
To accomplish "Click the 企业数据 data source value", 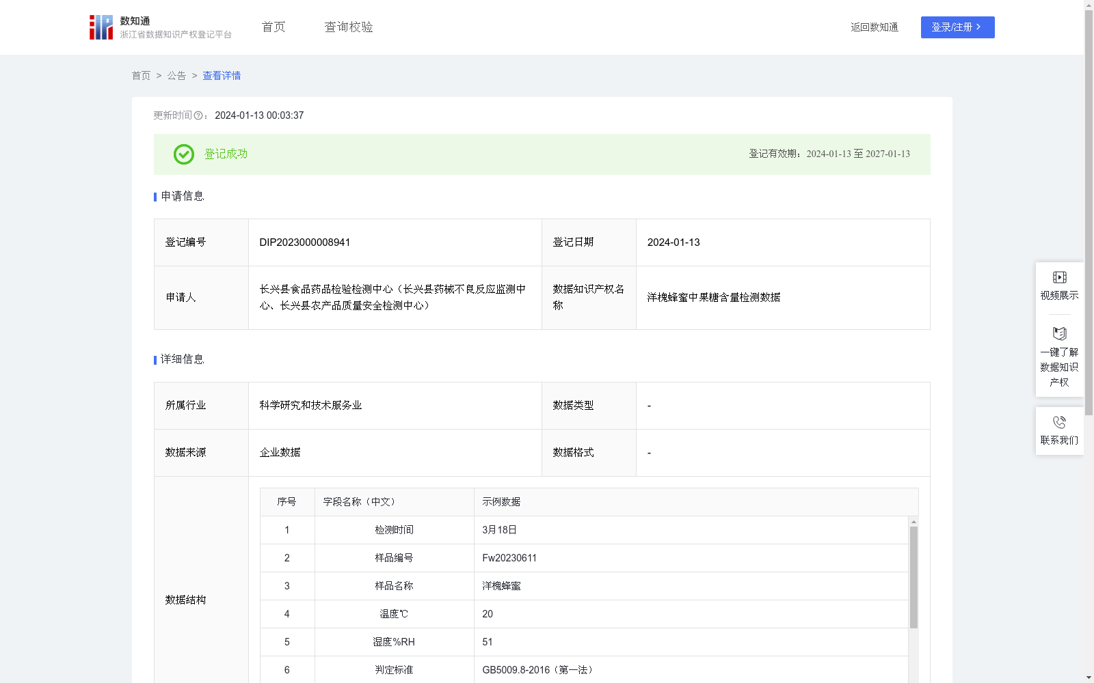I will coord(280,453).
